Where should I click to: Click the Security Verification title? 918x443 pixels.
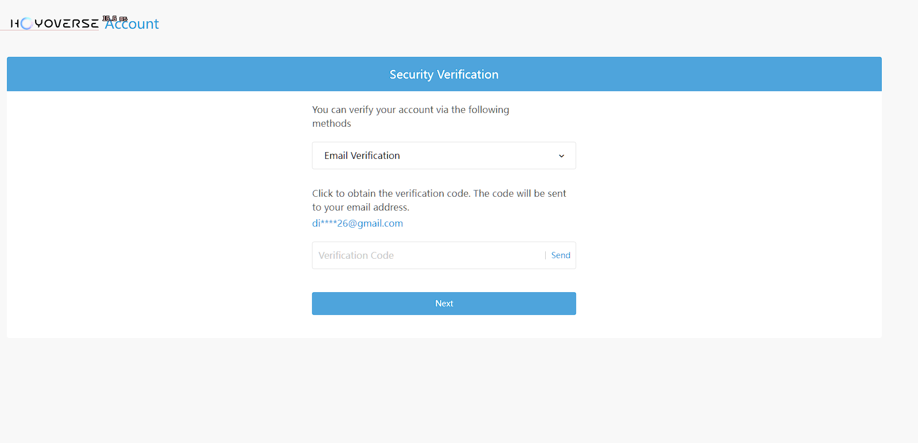[443, 75]
